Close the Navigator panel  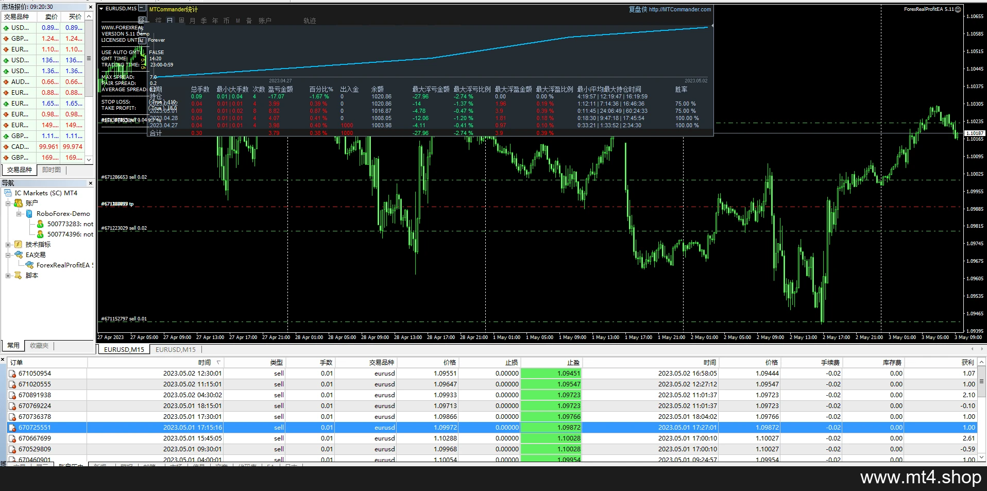click(x=91, y=183)
